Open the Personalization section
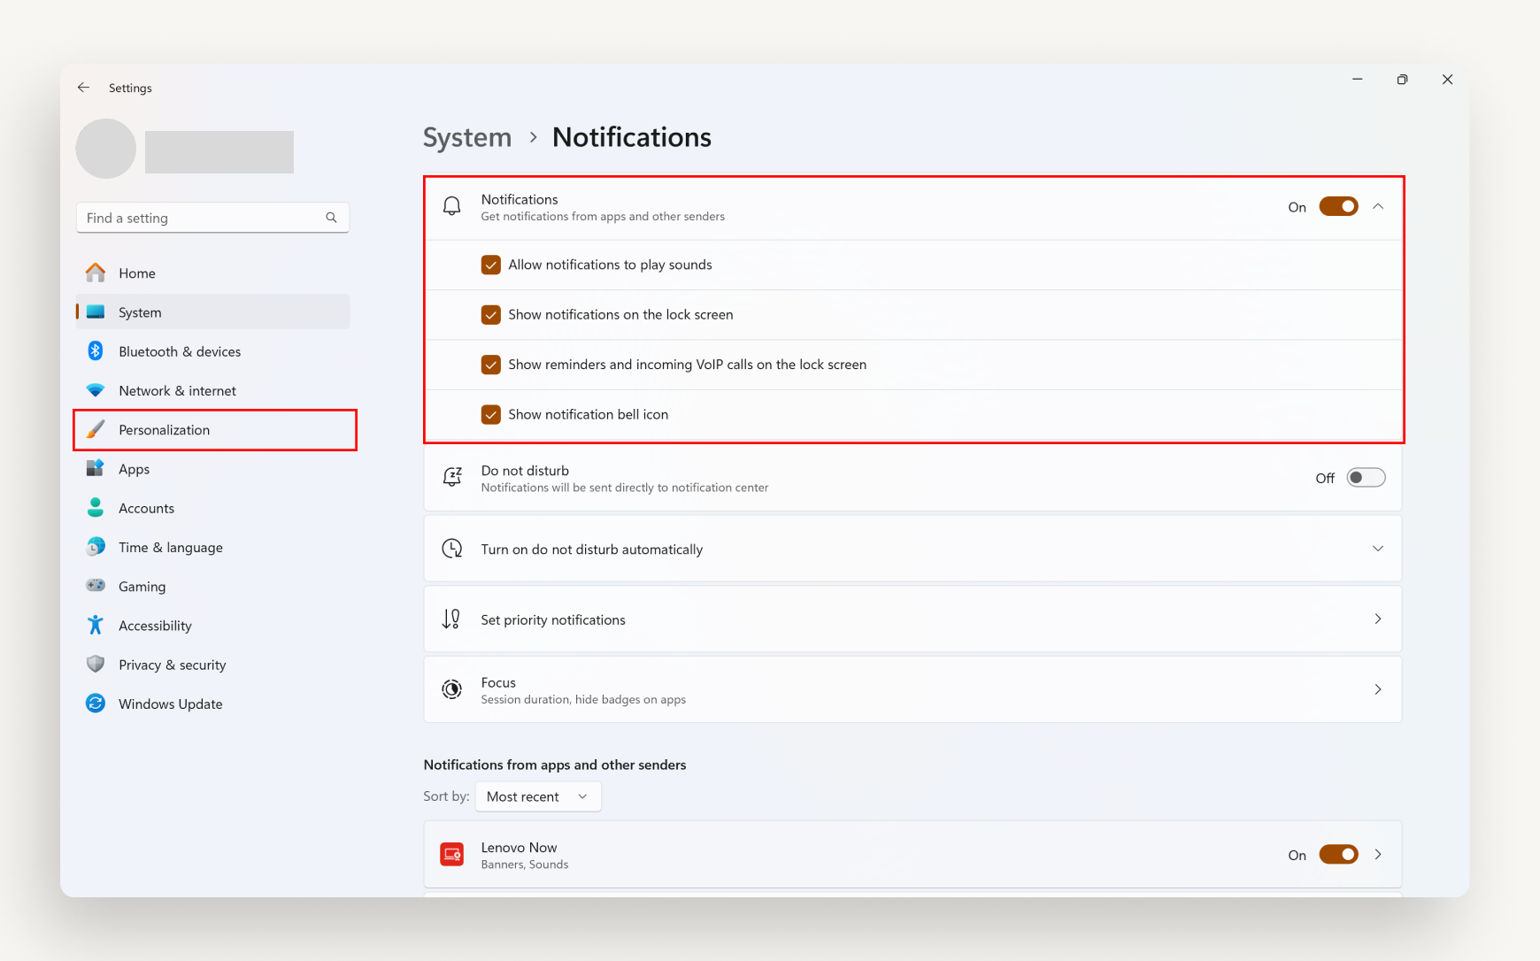 point(164,430)
